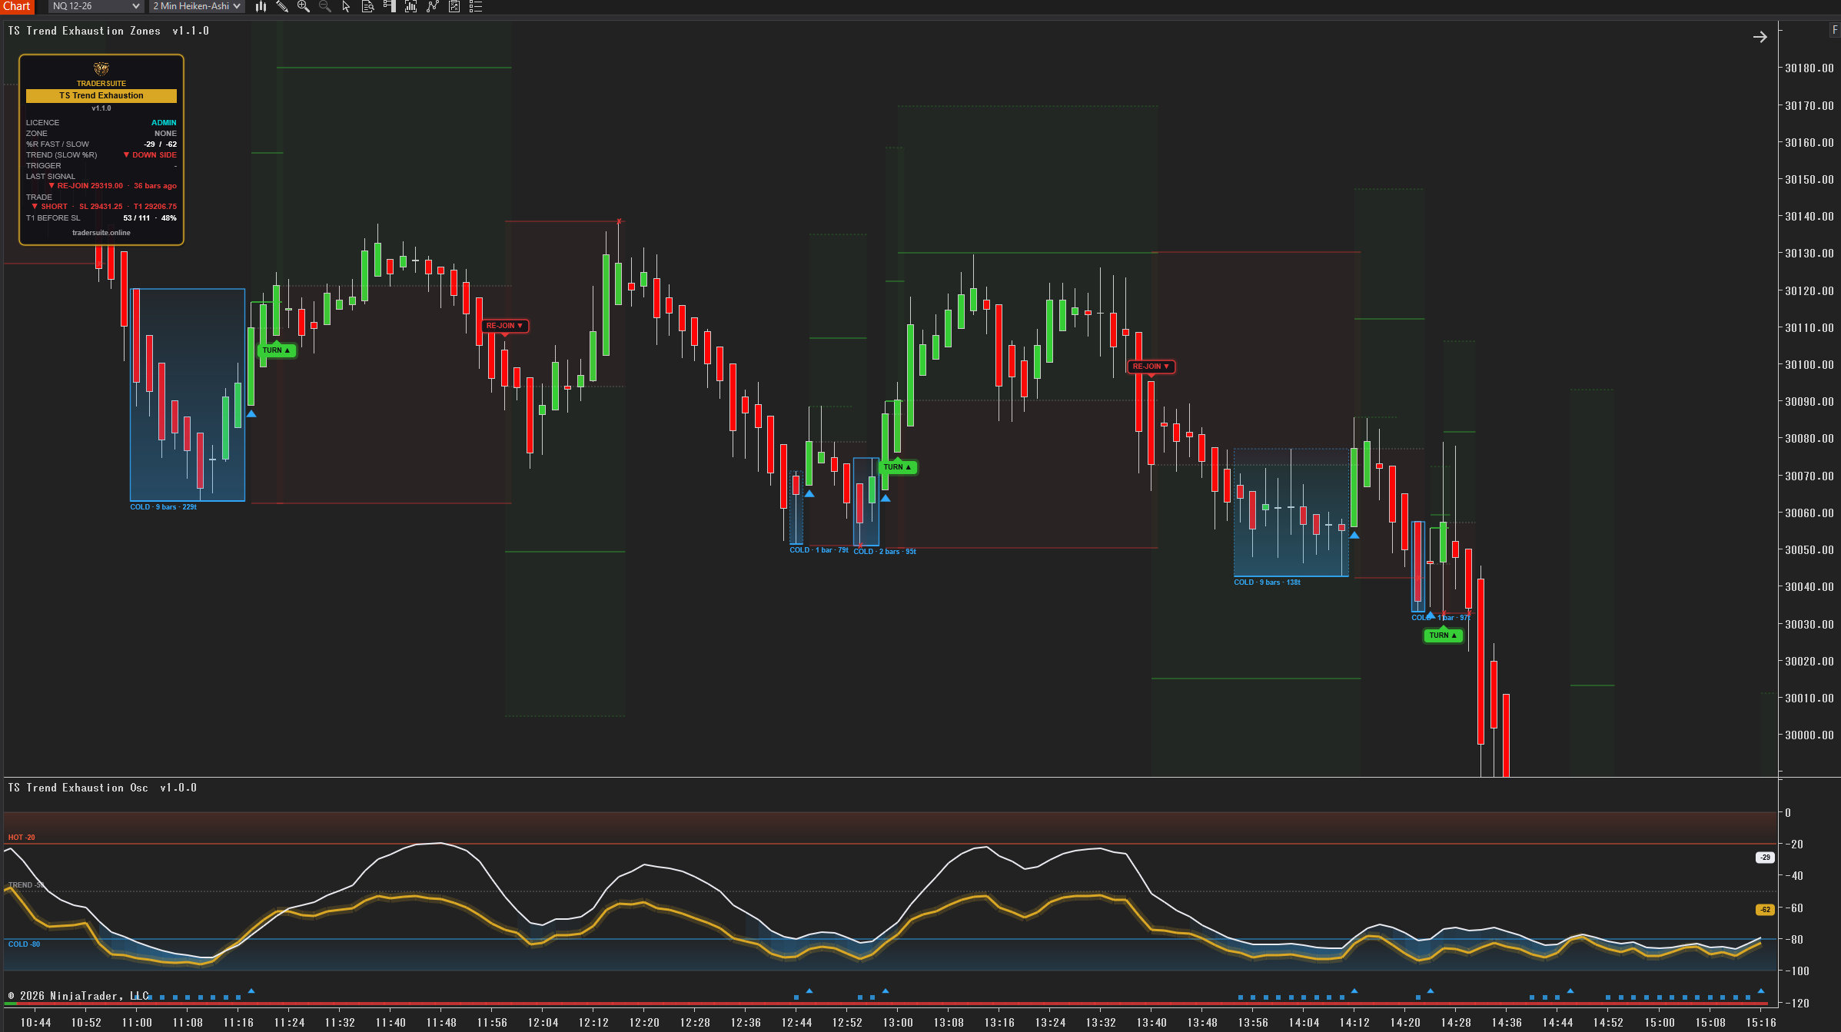This screenshot has width=1841, height=1032.
Task: Click the yellow -62 oscillator value tag
Action: click(1765, 910)
